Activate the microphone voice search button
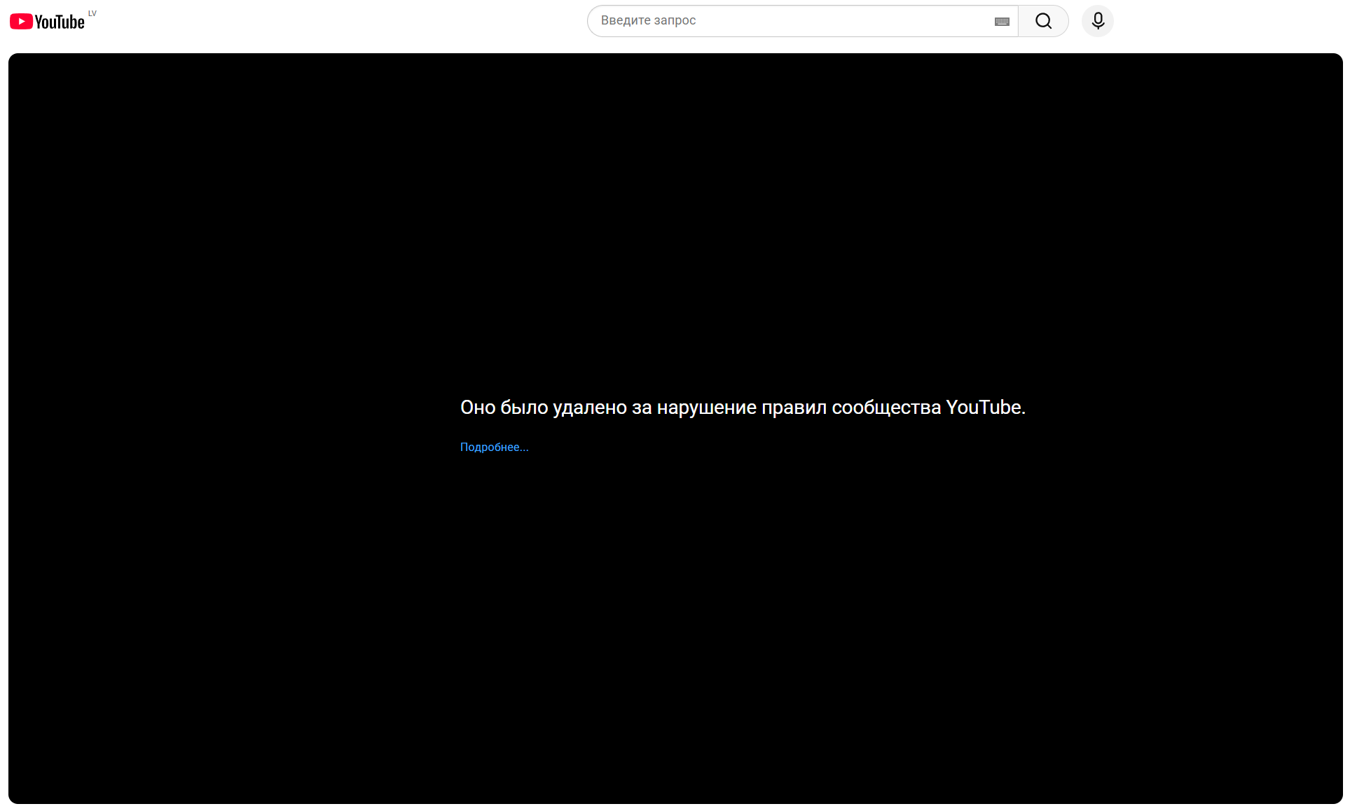Viewport: 1357px width, 811px height. pos(1097,21)
